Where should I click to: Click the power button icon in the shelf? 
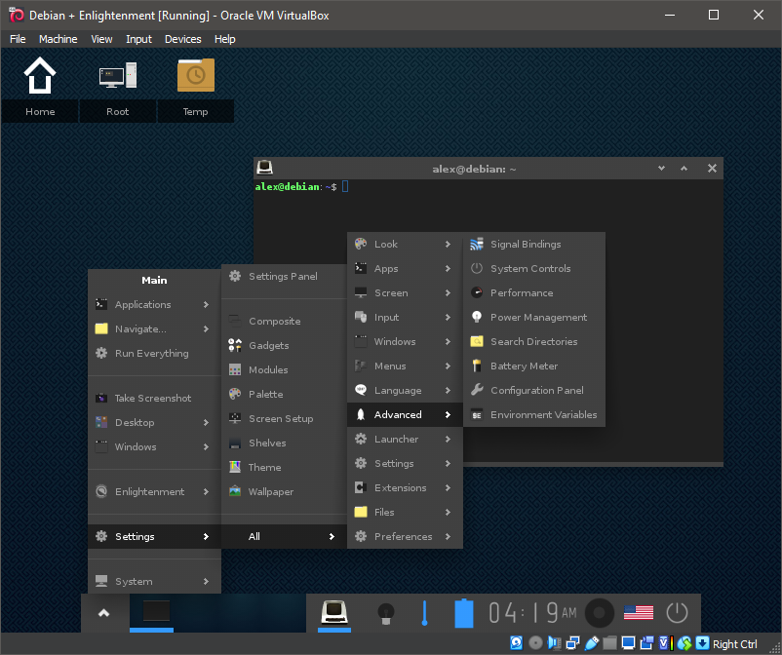[x=677, y=613]
